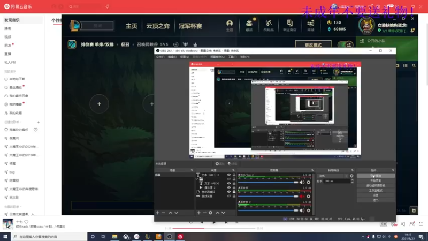Remove scene with the minus icon in OBS scenes panel
The width and height of the screenshot is (428, 241).
click(x=164, y=213)
